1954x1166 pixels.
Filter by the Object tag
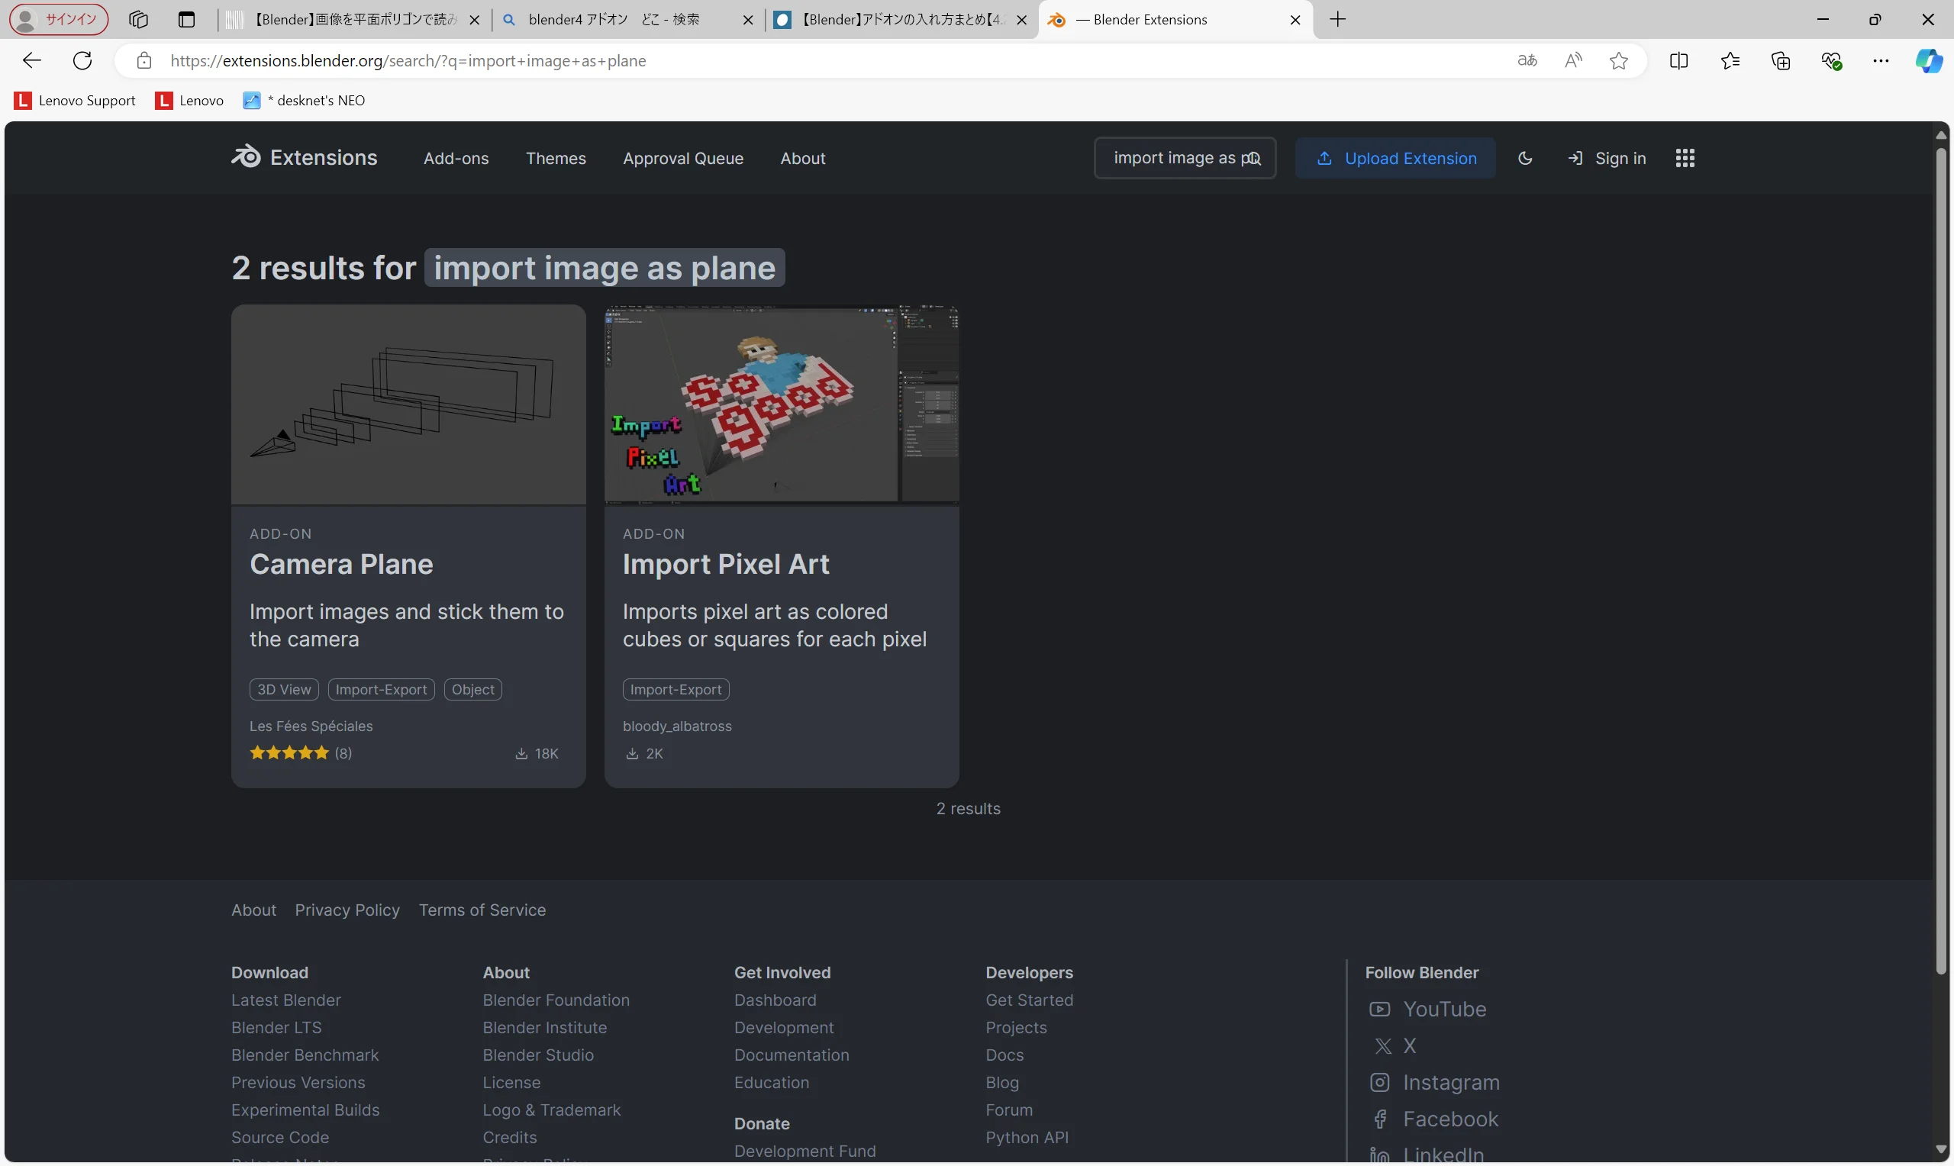473,689
